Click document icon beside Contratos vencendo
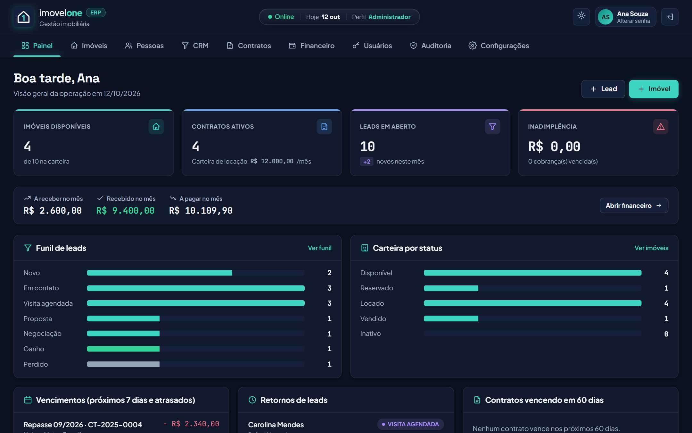This screenshot has width=692, height=433. [x=477, y=400]
